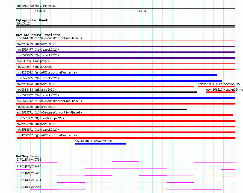Click the nsv5532962 (ByrskaBishop2022) label
The width and height of the screenshot is (243, 193).
click(40, 118)
